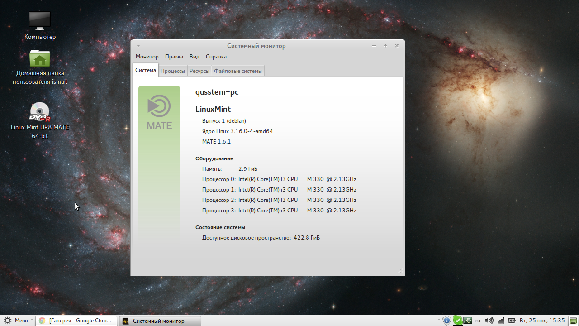Open the Правка menu
The height and width of the screenshot is (326, 579).
174,57
